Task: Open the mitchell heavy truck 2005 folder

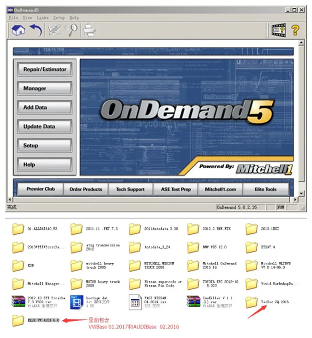Action: pyautogui.click(x=92, y=265)
